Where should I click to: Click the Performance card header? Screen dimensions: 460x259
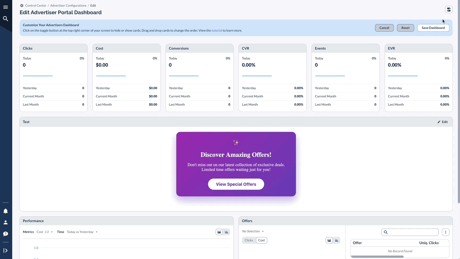coord(127,221)
